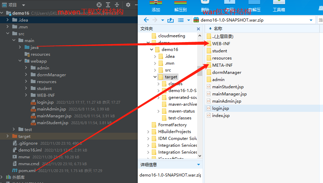Select the resources folder under main

[37, 54]
